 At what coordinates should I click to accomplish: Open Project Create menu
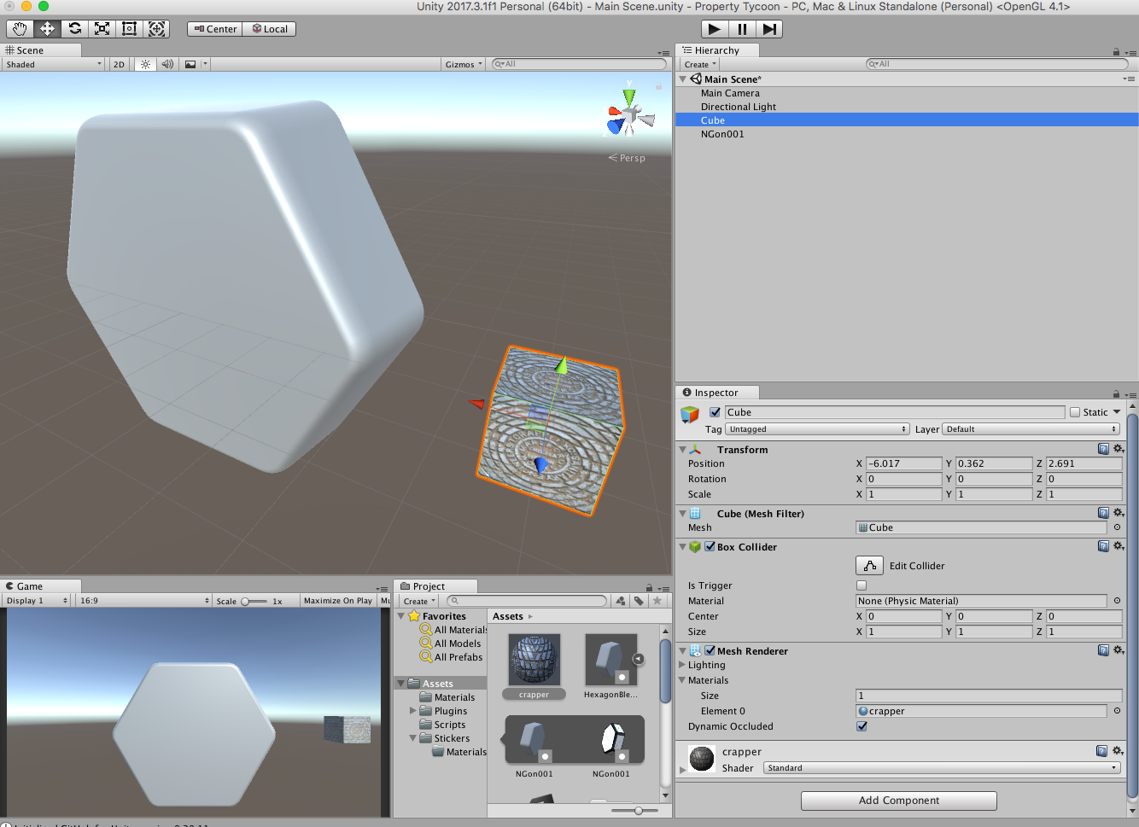[x=419, y=601]
